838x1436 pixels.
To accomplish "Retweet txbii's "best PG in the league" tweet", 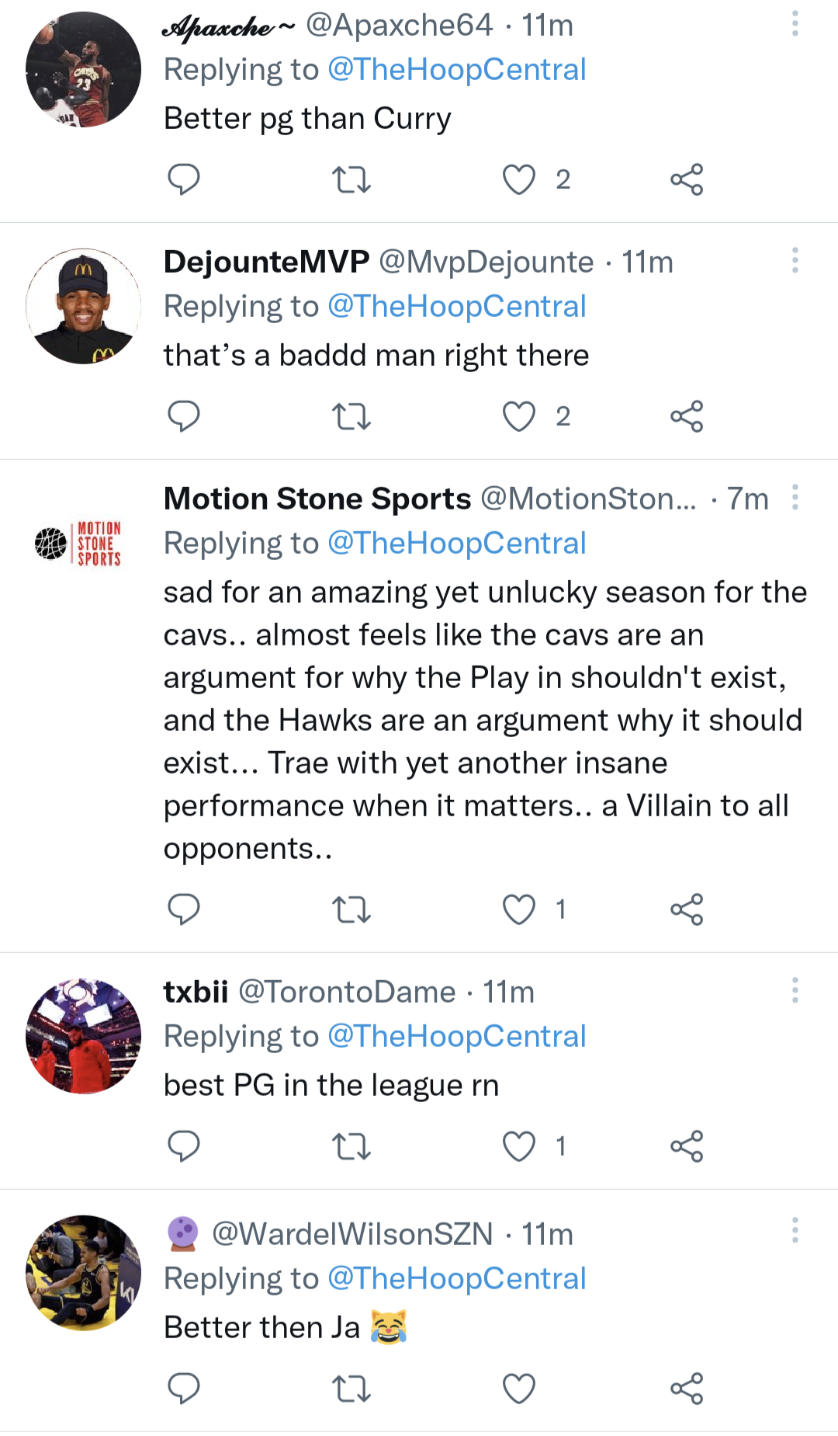I will (351, 1146).
